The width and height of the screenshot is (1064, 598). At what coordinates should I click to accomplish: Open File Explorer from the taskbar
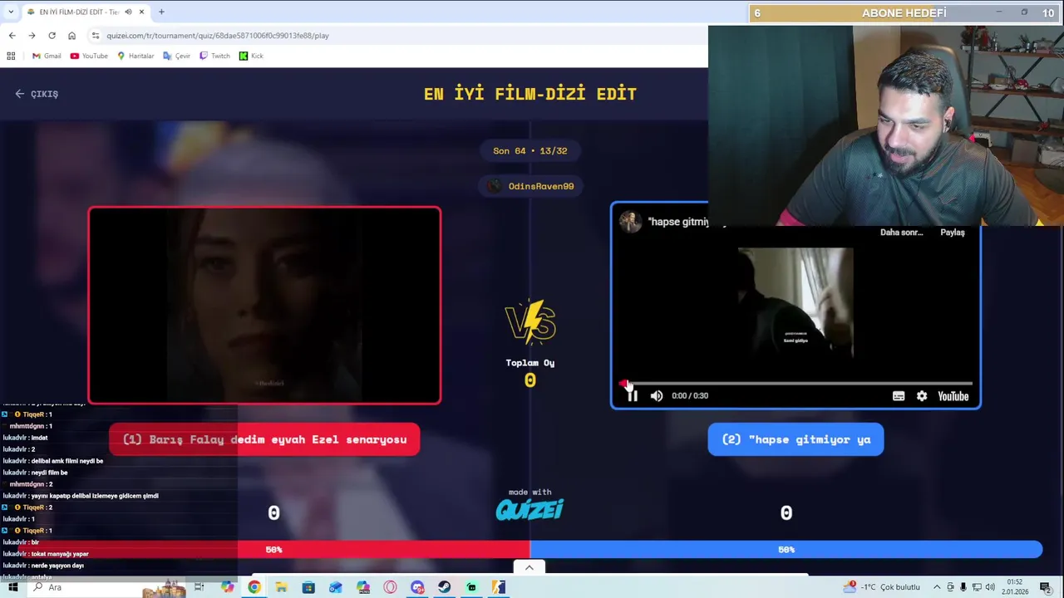coord(281,587)
